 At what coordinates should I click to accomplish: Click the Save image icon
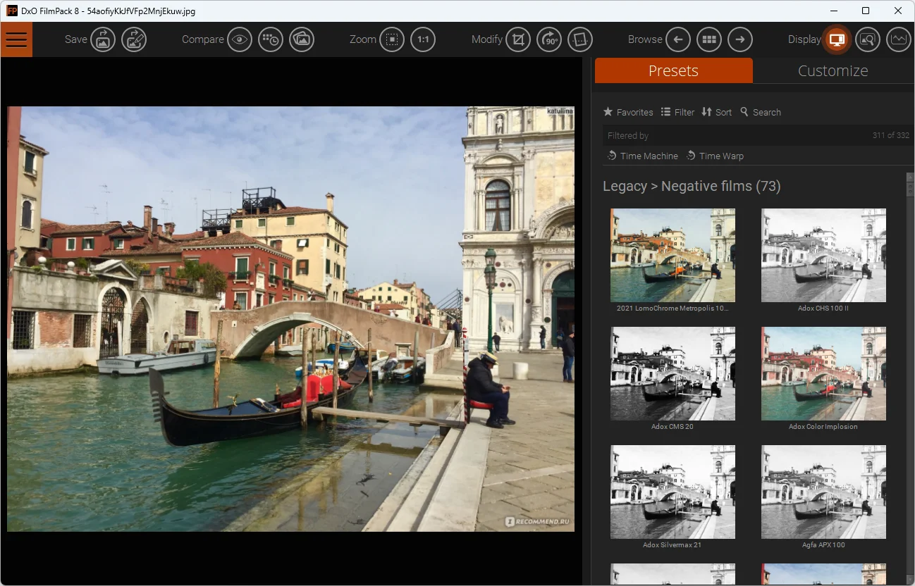(x=103, y=39)
